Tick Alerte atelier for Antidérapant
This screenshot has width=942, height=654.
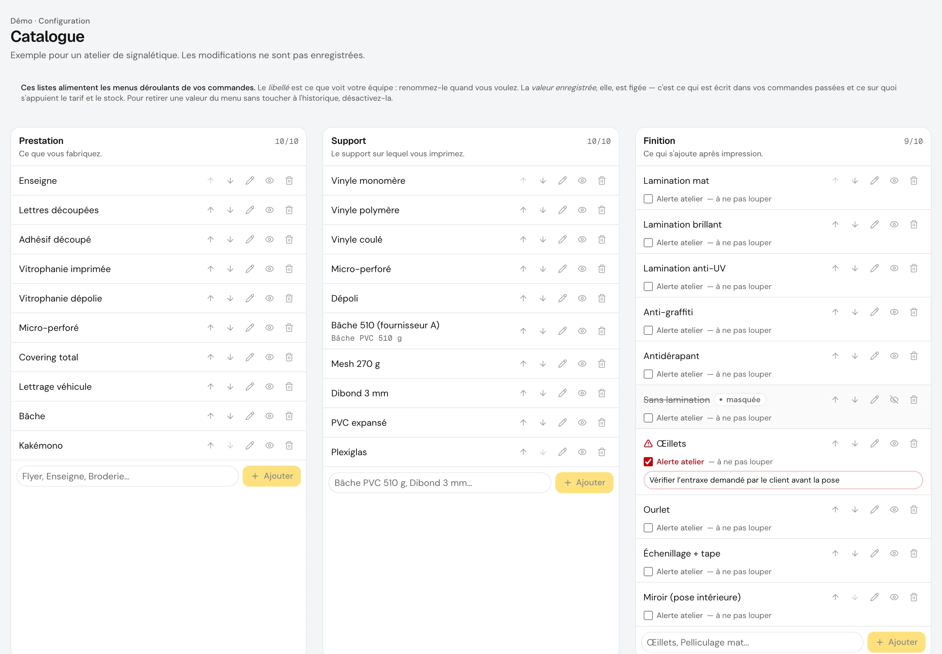point(648,374)
